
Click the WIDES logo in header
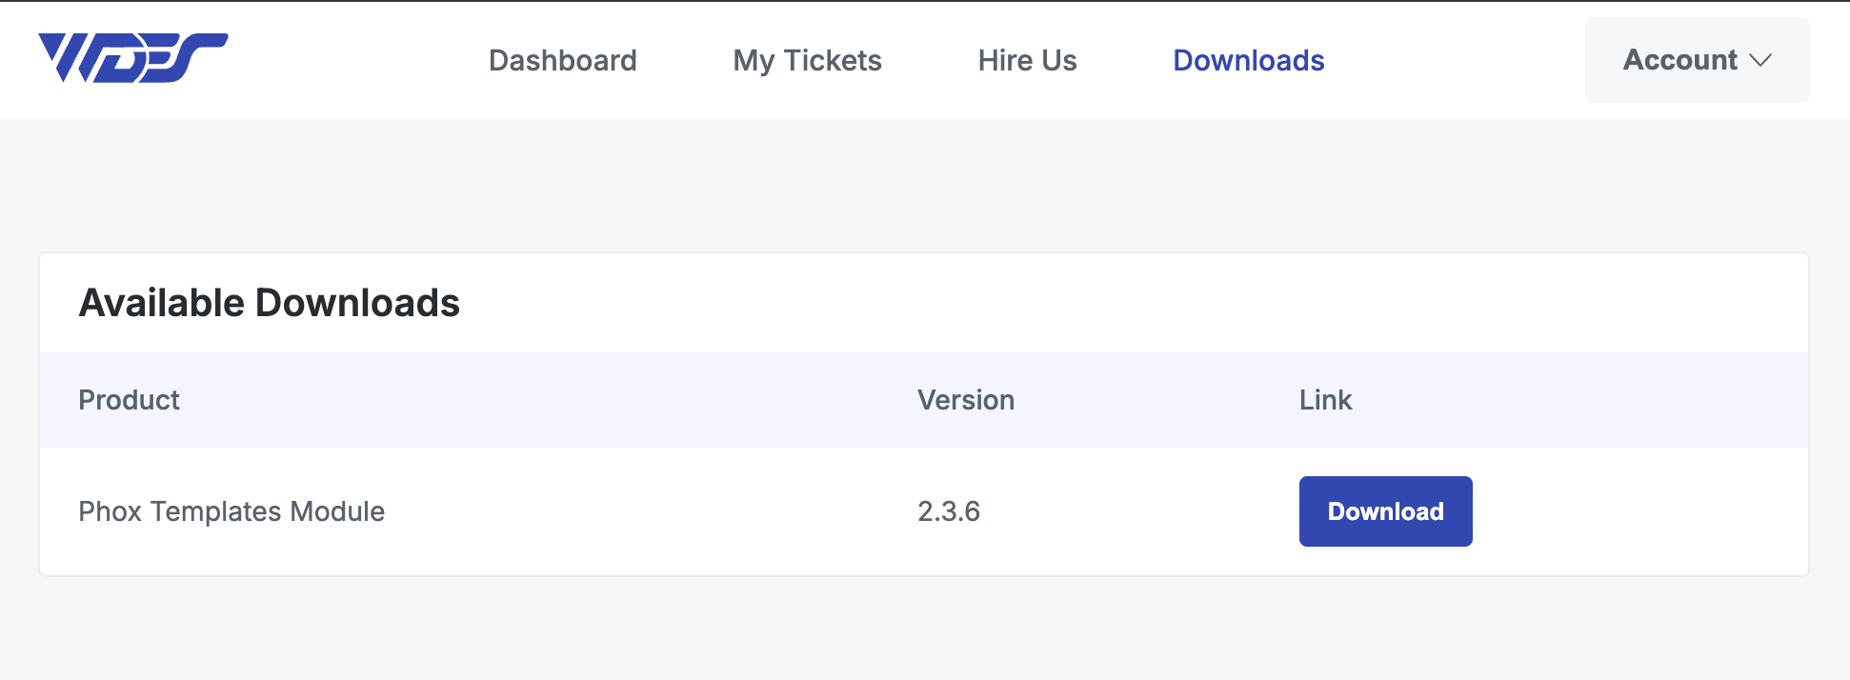(x=132, y=58)
